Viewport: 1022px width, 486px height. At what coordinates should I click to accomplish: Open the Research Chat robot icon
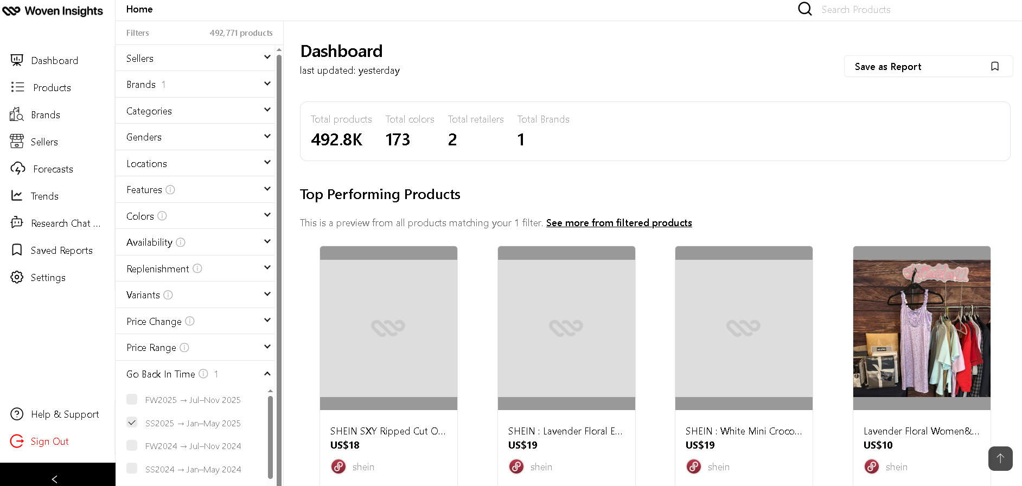pos(17,223)
